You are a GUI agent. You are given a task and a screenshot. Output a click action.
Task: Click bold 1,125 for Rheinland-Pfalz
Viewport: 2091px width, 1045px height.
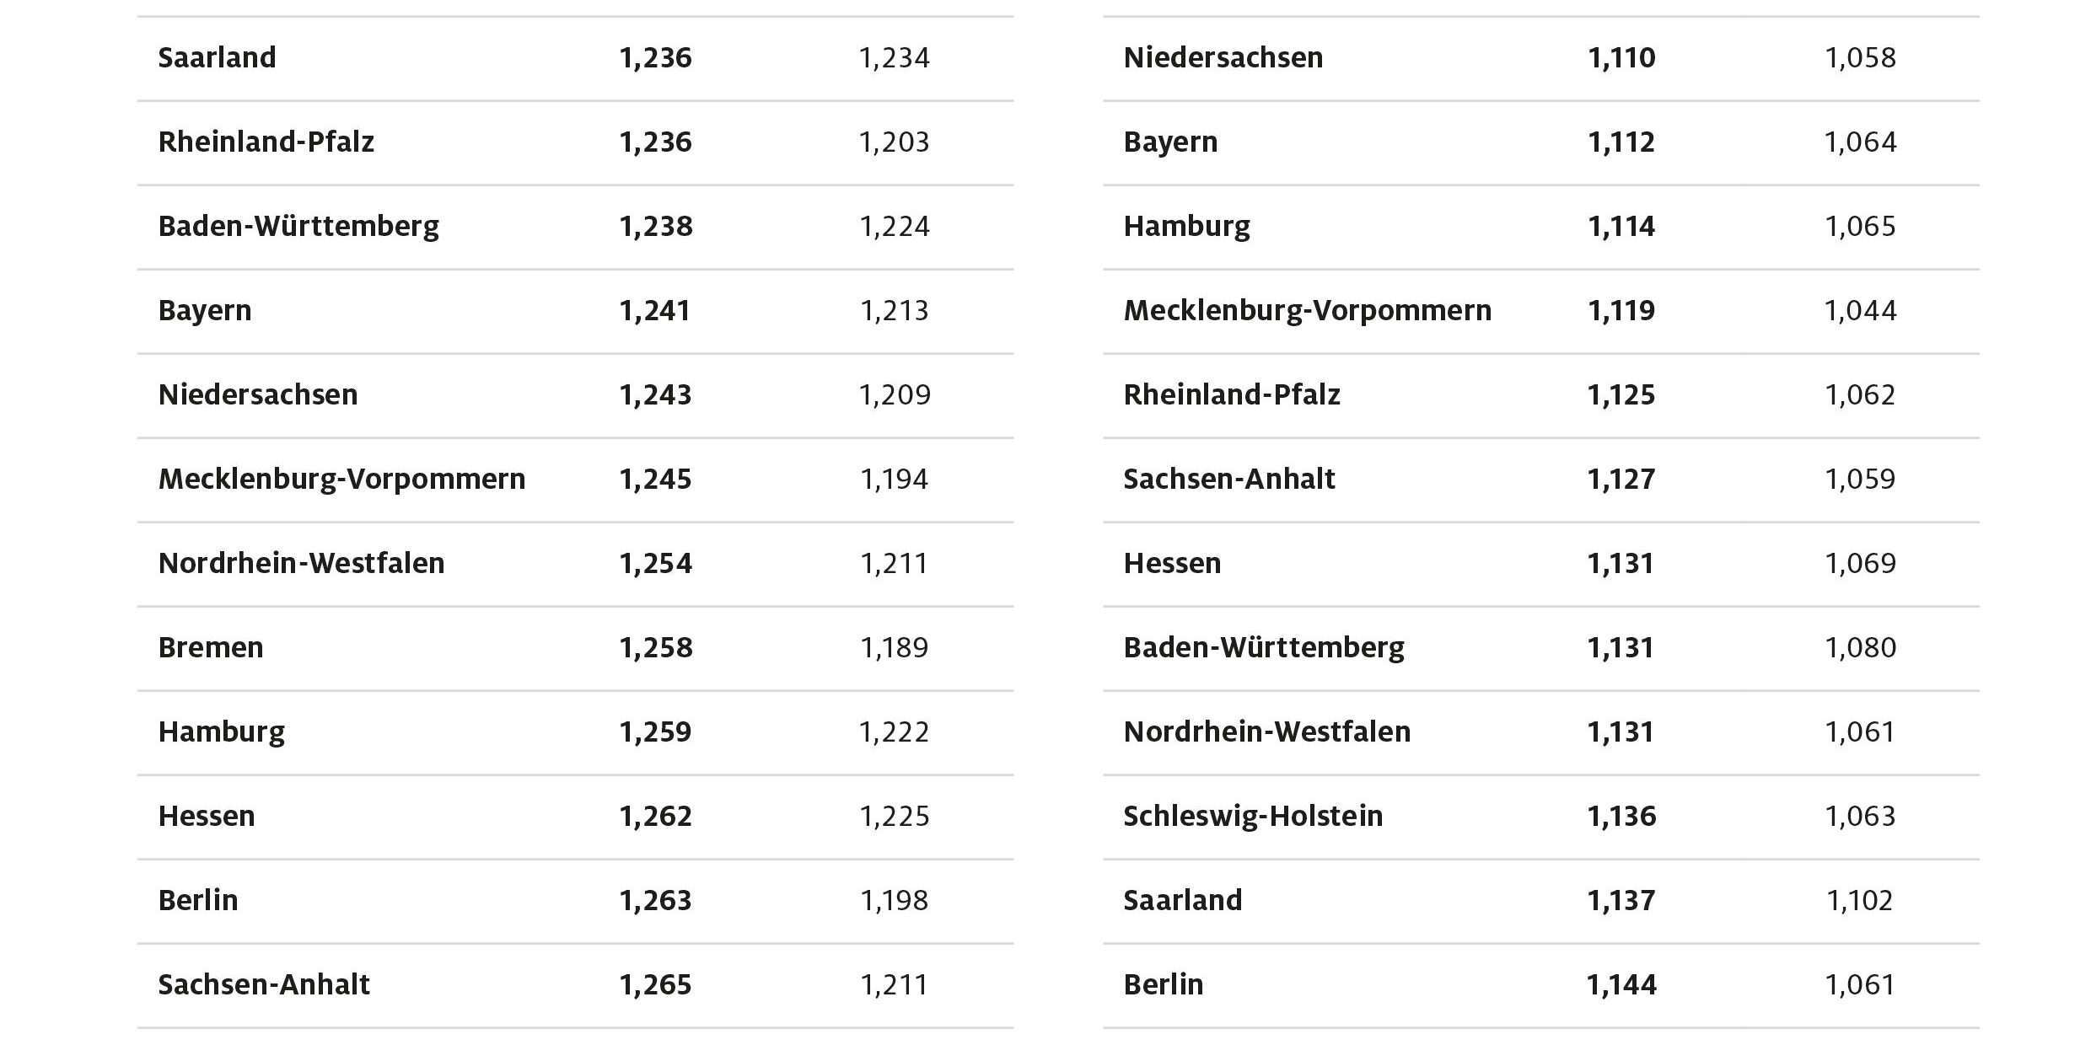pos(1621,395)
